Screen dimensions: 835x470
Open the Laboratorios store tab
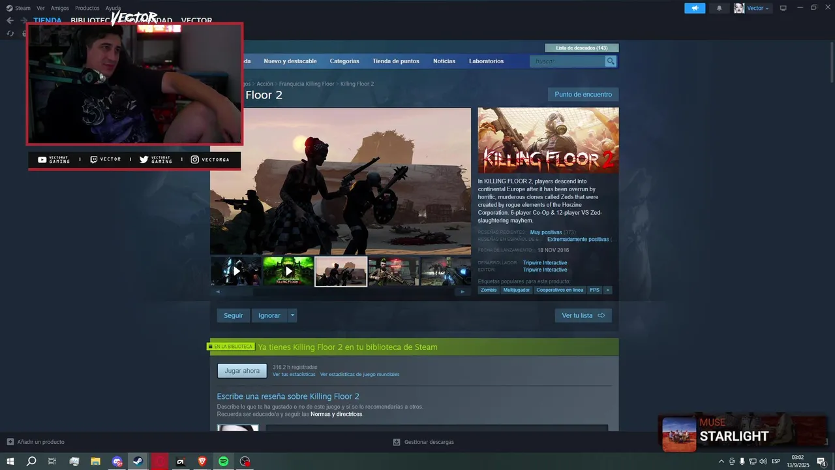486,61
